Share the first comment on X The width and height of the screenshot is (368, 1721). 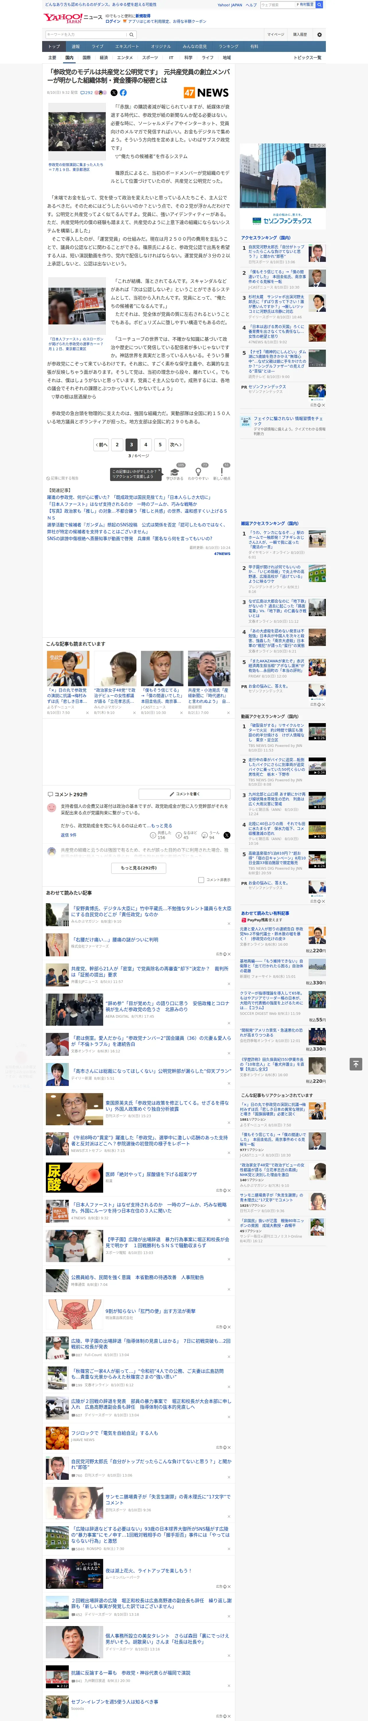(227, 835)
